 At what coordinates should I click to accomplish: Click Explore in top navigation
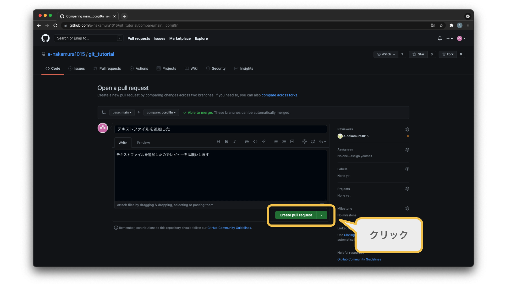point(201,38)
